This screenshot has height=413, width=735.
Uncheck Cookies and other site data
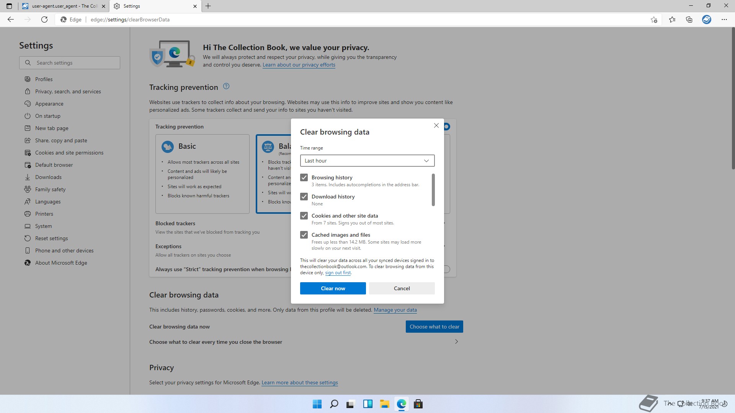(304, 216)
